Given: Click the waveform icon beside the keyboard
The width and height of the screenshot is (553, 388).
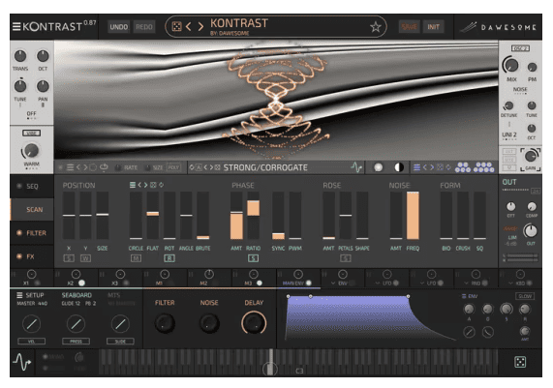Looking at the screenshot, I should [x=22, y=362].
